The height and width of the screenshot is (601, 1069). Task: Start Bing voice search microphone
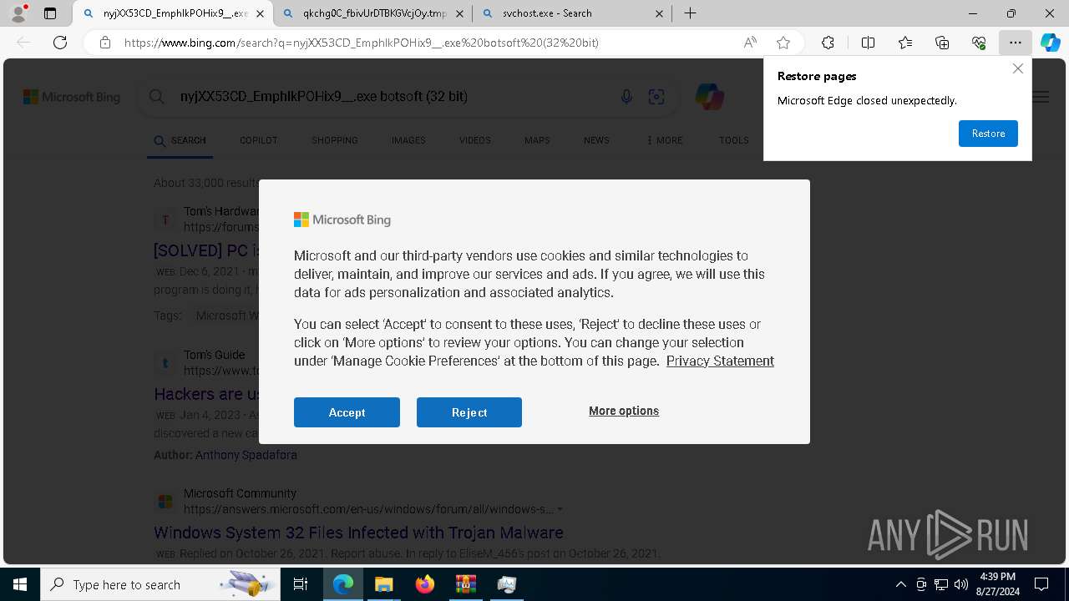pos(626,97)
